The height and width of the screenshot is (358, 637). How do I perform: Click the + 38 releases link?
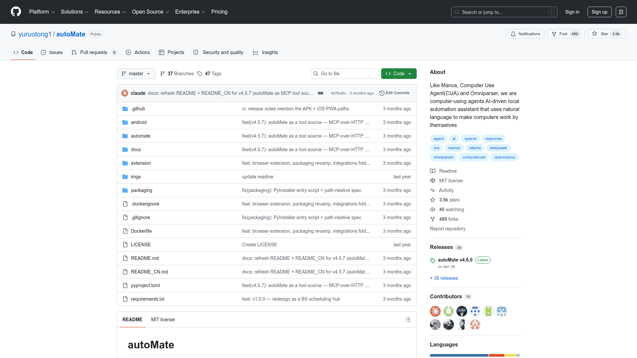(x=444, y=278)
